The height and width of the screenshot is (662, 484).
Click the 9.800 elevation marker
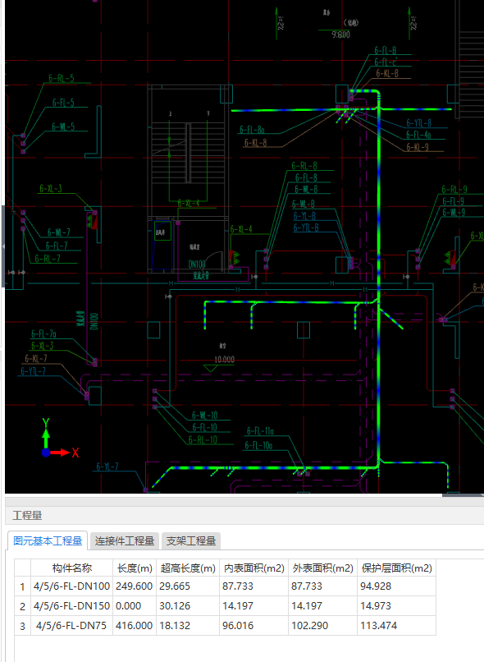coord(340,34)
